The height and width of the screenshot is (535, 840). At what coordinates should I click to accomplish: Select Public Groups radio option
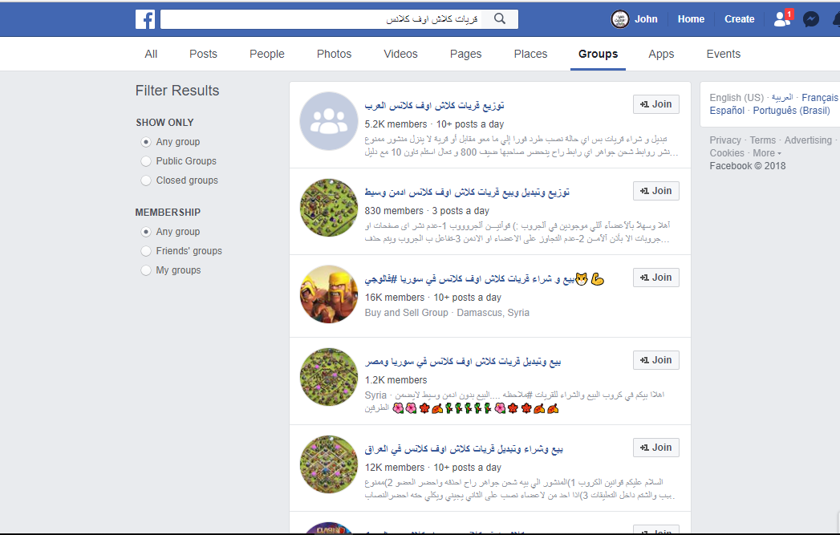(146, 161)
